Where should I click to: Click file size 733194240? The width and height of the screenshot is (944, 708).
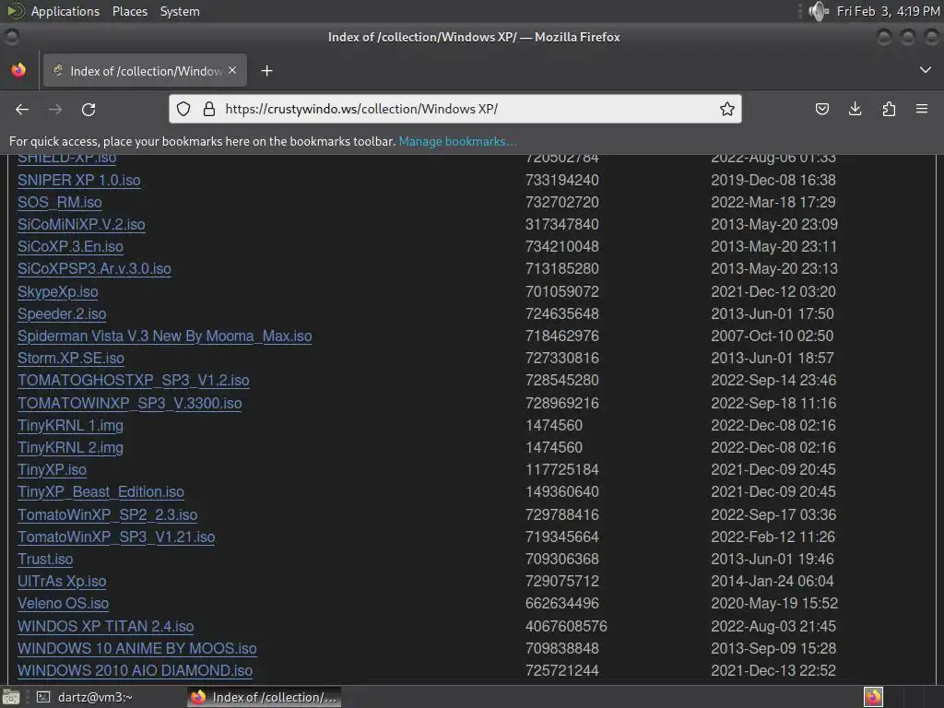pyautogui.click(x=562, y=180)
